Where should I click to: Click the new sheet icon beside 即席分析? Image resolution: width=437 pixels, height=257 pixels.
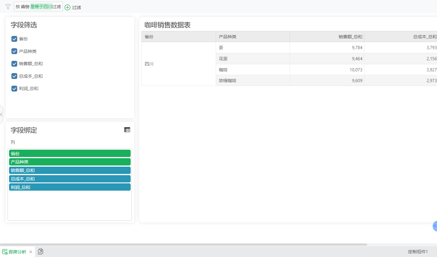[41, 251]
